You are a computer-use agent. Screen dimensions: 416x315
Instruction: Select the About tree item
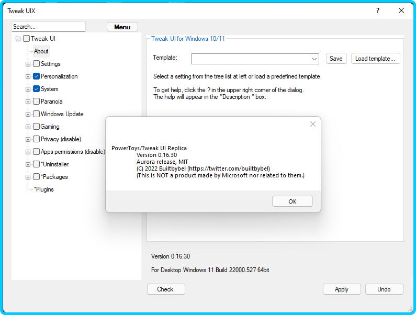(41, 51)
